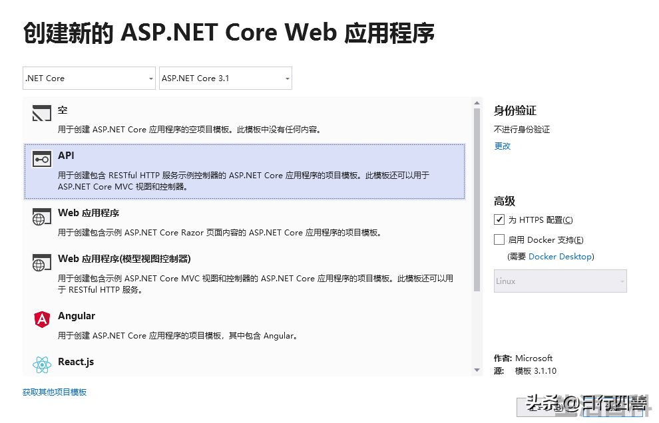
Task: Click the scrollbar down arrow of template list
Action: (x=477, y=370)
